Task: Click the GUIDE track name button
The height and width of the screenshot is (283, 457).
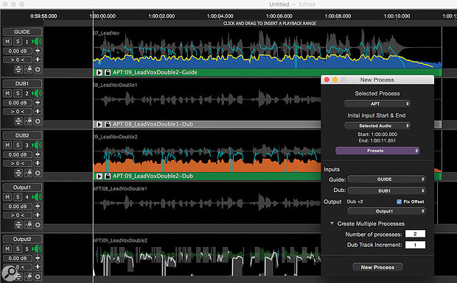Action: click(x=22, y=32)
